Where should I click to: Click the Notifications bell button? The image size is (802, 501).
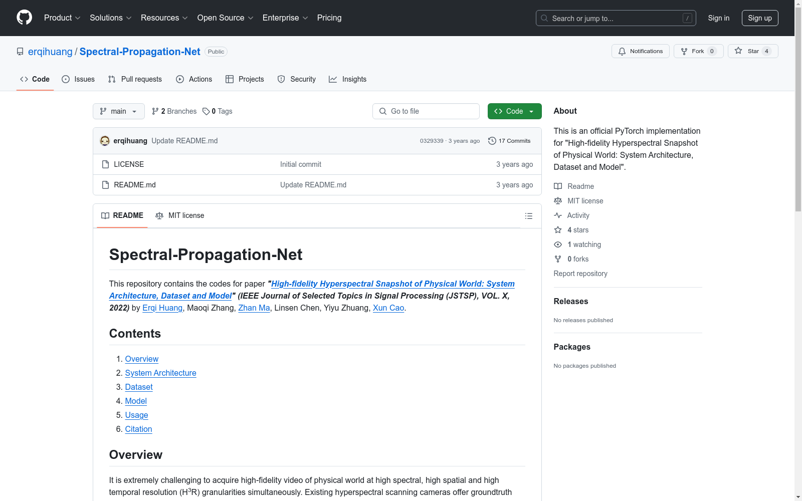click(x=640, y=51)
